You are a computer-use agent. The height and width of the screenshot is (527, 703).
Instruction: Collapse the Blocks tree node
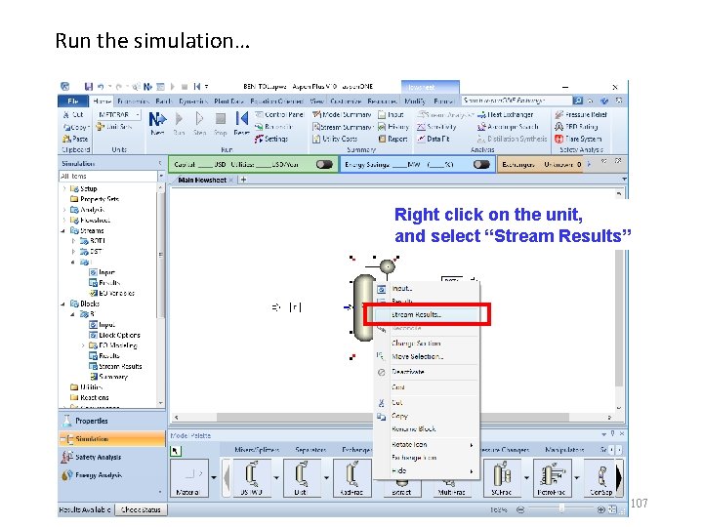coord(62,304)
